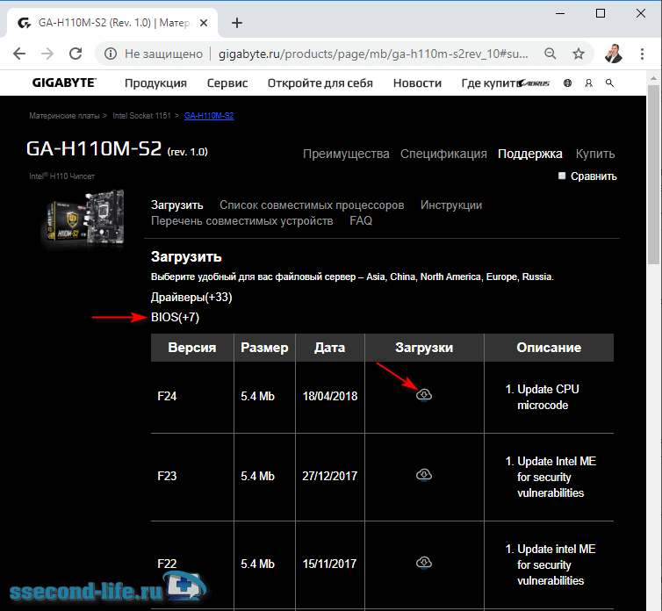Viewport: 662px width, 611px height.
Task: Follow Intel Socket 1151 breadcrumb
Action: [141, 116]
